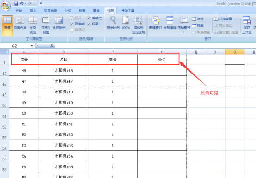Open a 新建窗口 new window
The height and width of the screenshot is (178, 256).
click(x=155, y=23)
